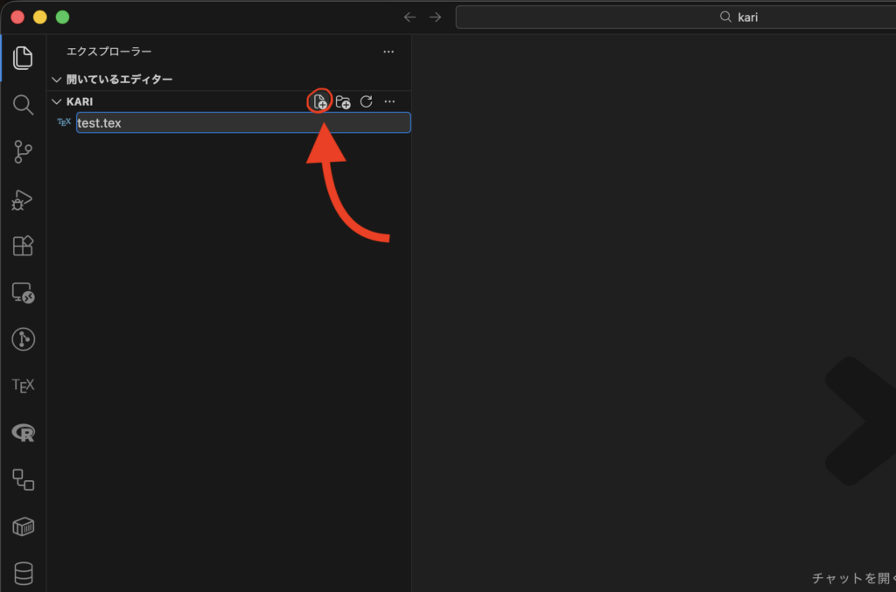The image size is (896, 592).
Task: Open the Explorer view in activity bar
Action: coord(23,58)
